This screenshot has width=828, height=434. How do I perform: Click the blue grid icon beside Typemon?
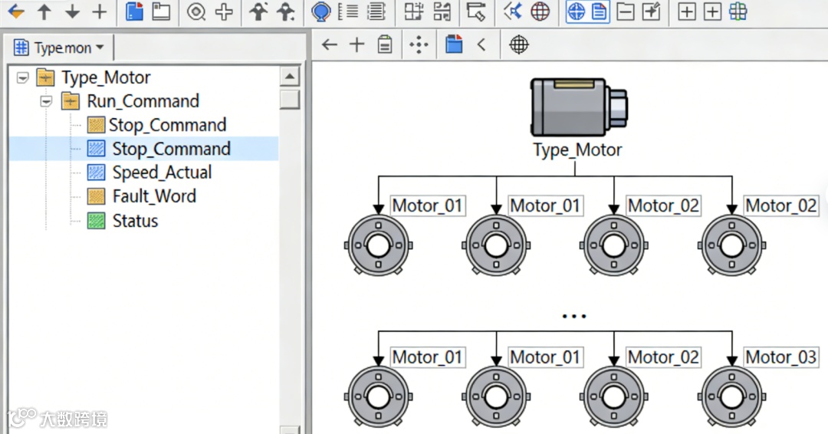(21, 48)
